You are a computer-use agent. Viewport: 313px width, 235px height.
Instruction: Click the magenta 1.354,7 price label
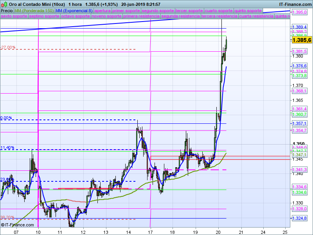299,130
